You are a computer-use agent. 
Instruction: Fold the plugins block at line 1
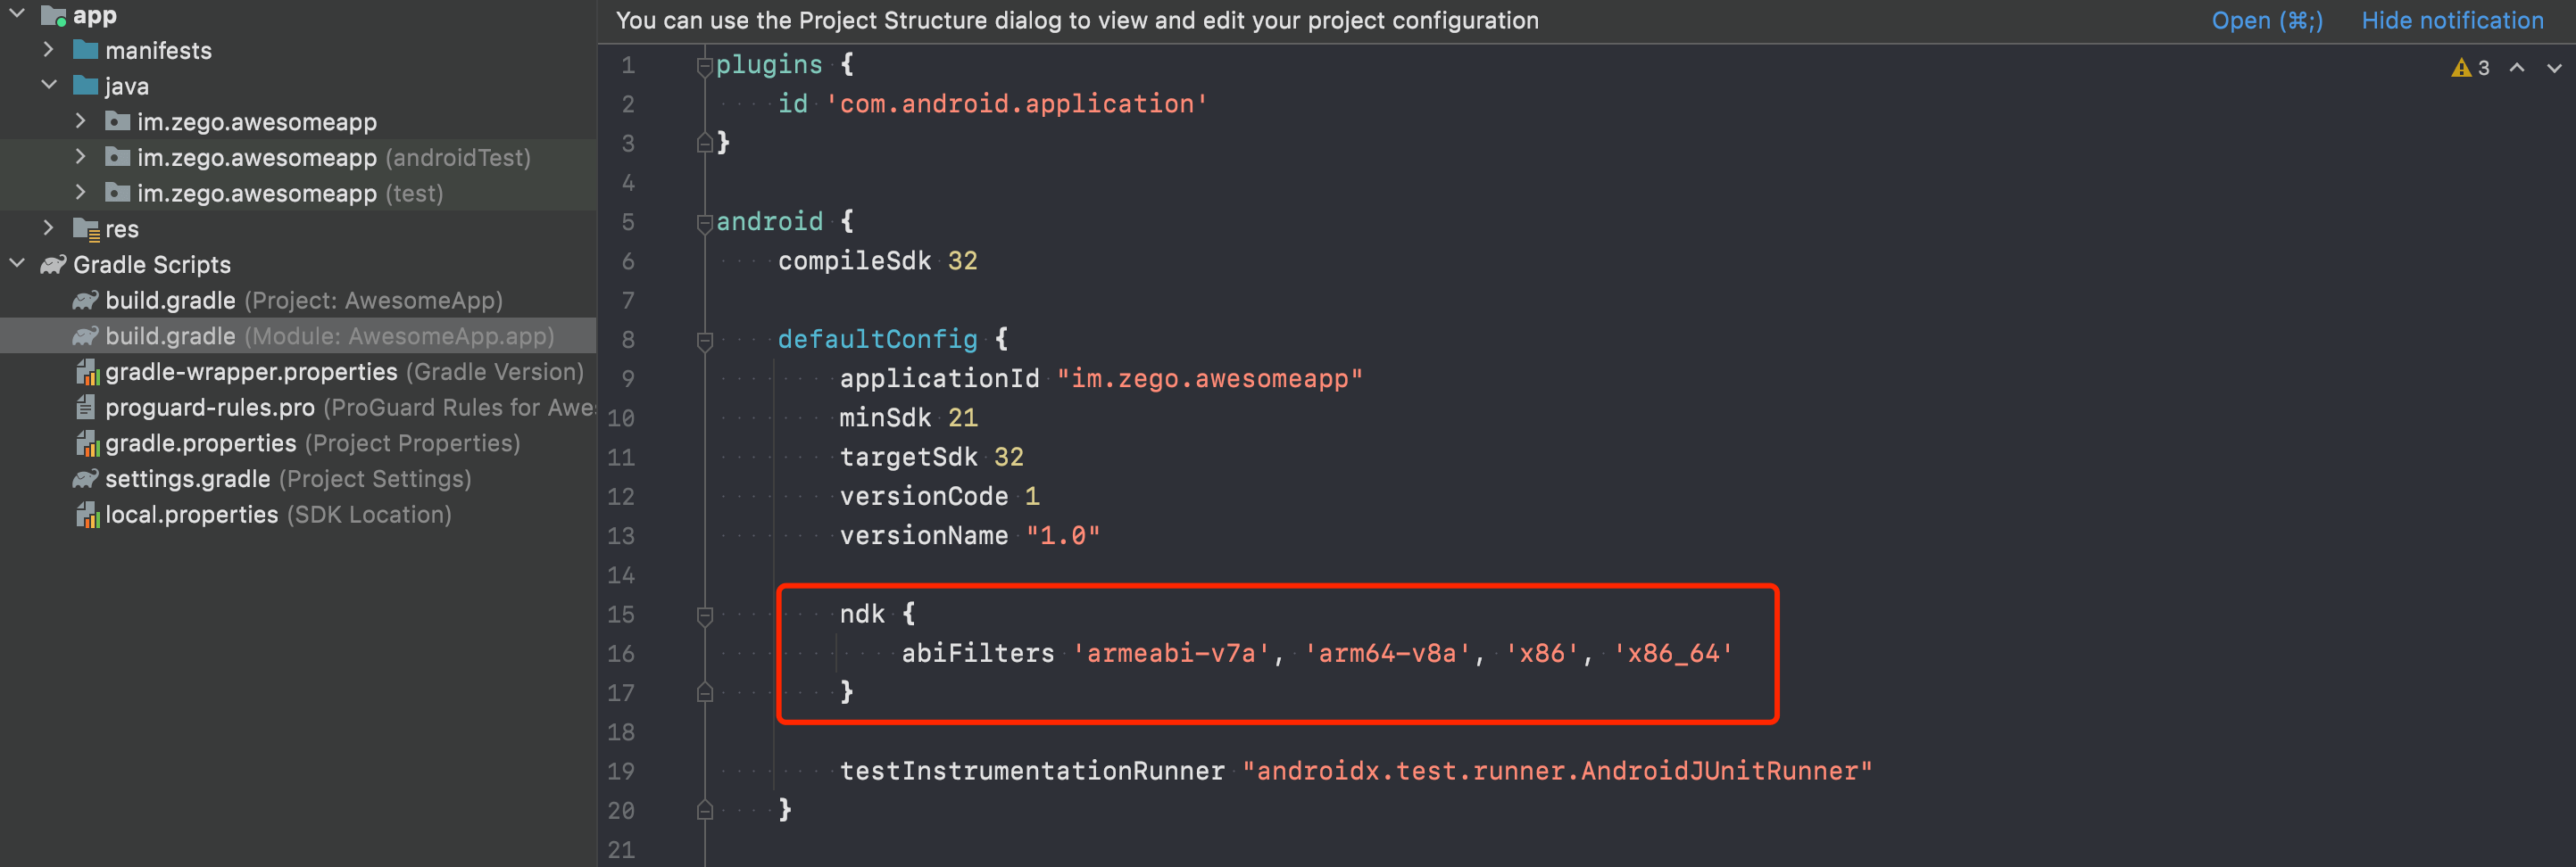(704, 66)
